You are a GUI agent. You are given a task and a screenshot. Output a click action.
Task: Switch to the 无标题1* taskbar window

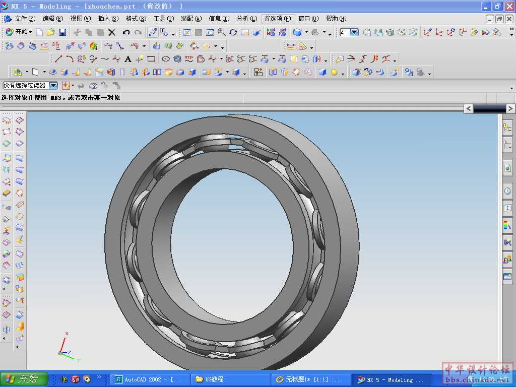coord(311,379)
